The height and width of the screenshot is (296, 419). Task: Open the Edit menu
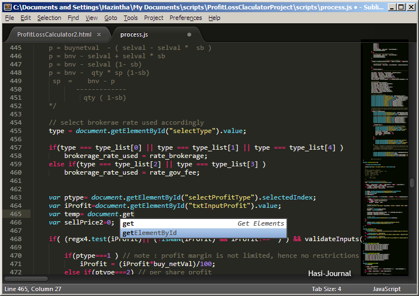25,18
